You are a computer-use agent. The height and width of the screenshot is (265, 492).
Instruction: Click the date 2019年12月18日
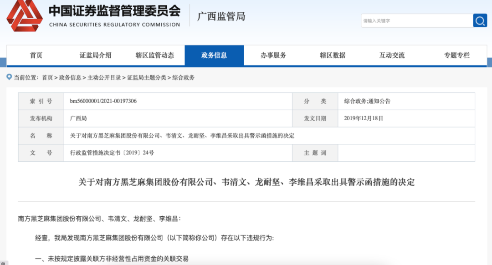(364, 118)
